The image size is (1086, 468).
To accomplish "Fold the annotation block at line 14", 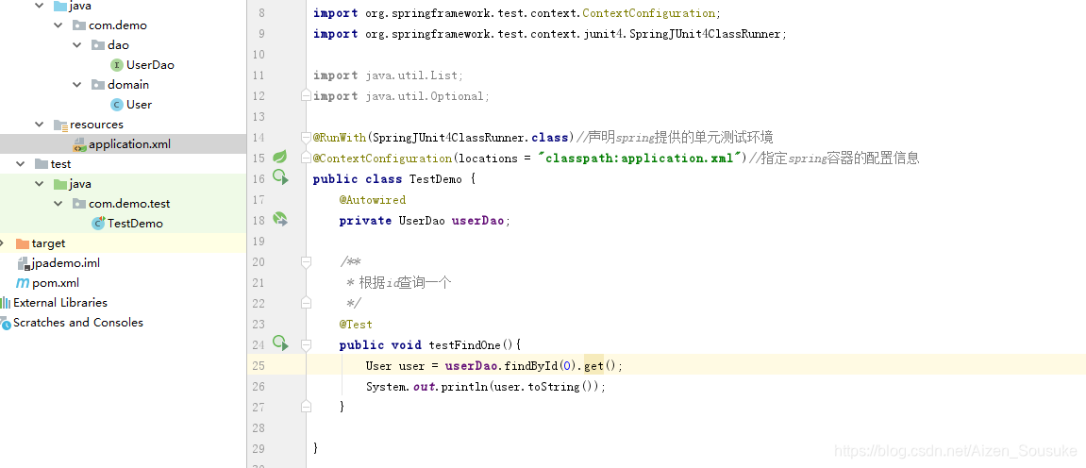I will coord(306,137).
